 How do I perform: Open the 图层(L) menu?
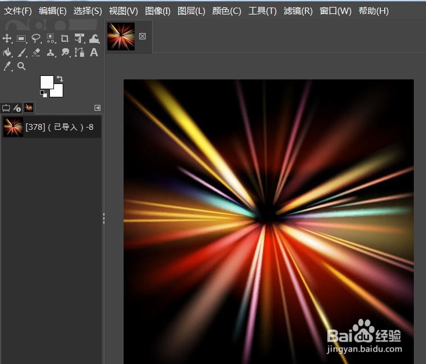point(192,11)
